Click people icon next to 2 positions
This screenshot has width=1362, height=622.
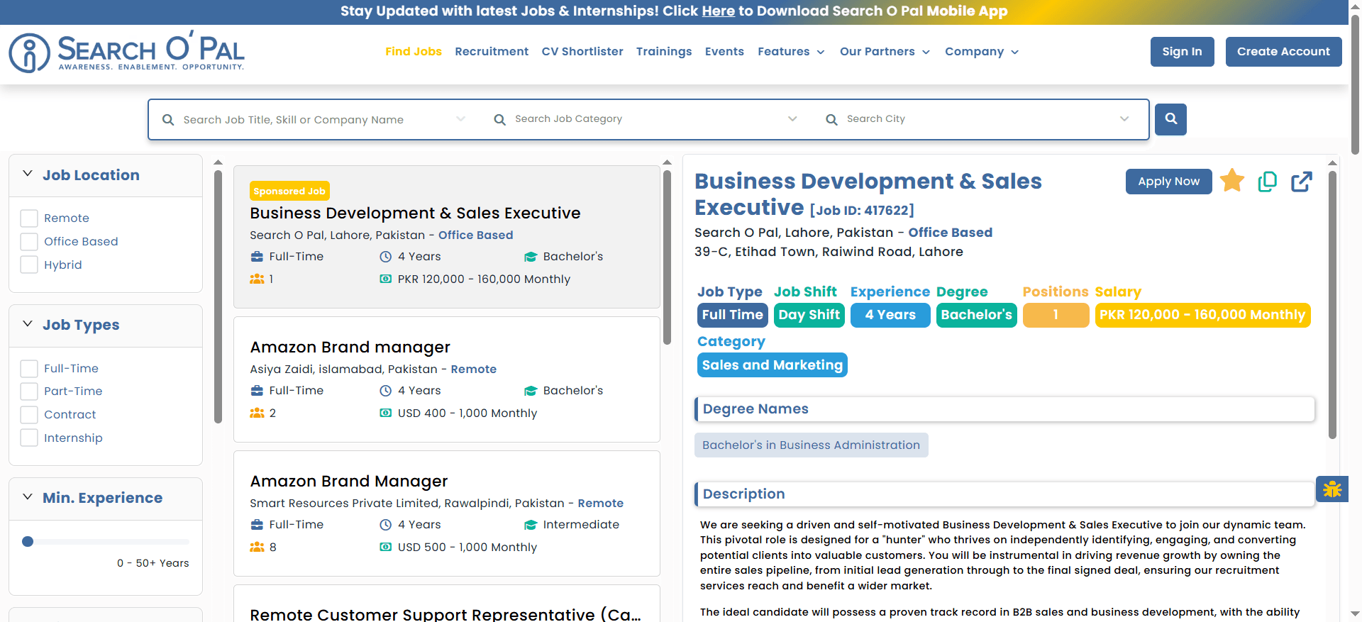(x=257, y=413)
